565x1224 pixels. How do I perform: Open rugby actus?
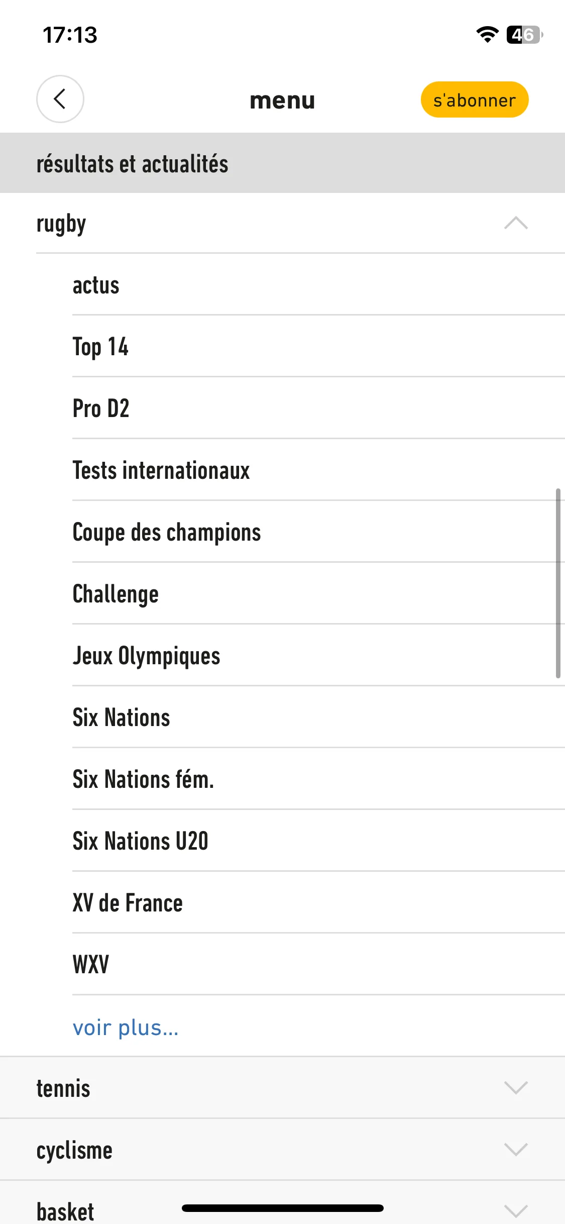[318, 285]
